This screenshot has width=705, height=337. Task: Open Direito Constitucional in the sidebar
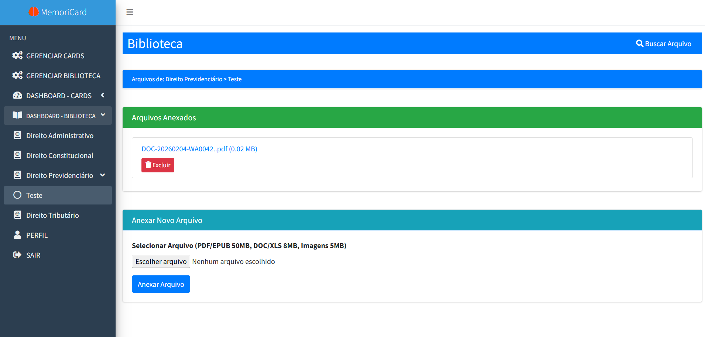coord(59,155)
